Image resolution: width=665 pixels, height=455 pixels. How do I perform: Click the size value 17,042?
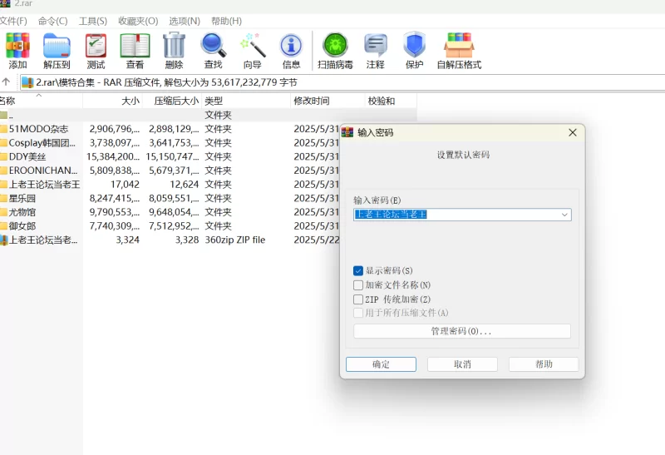[126, 185]
